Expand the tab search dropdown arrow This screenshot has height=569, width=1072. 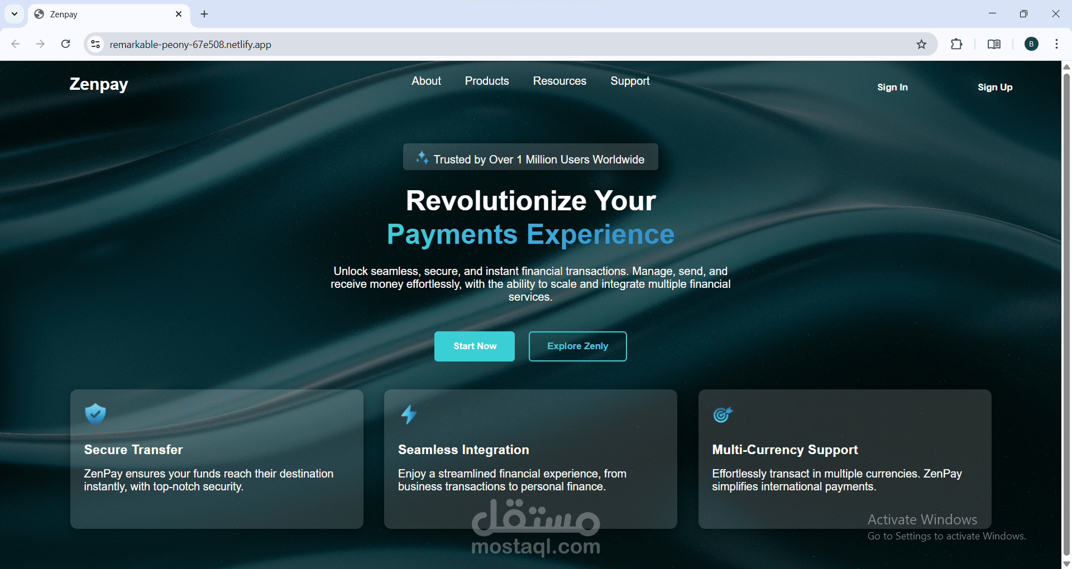15,14
